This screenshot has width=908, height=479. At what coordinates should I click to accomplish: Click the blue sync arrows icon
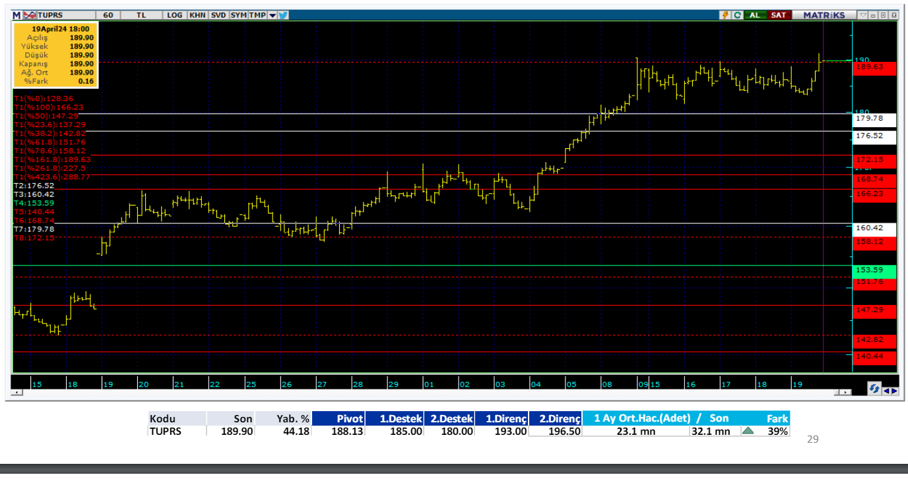(x=875, y=389)
